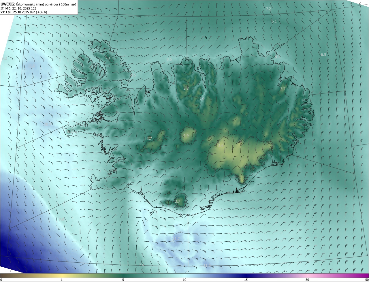Click the color bar label 50
Screen dimensions: 369x282
pos(367,280)
